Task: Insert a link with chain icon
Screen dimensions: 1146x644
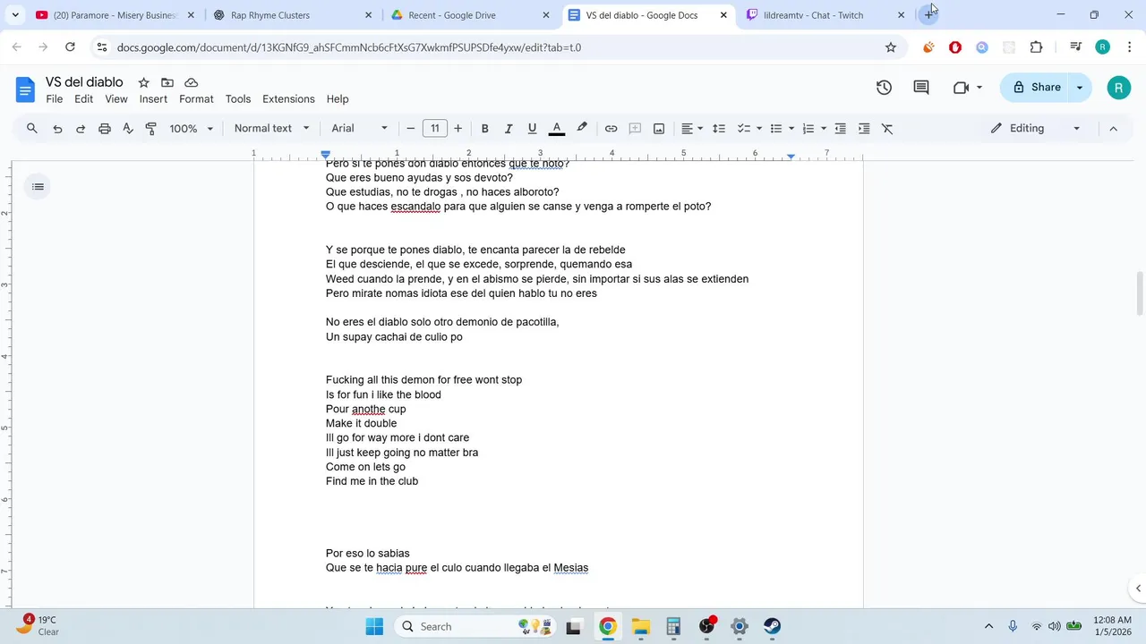Action: [x=611, y=129]
